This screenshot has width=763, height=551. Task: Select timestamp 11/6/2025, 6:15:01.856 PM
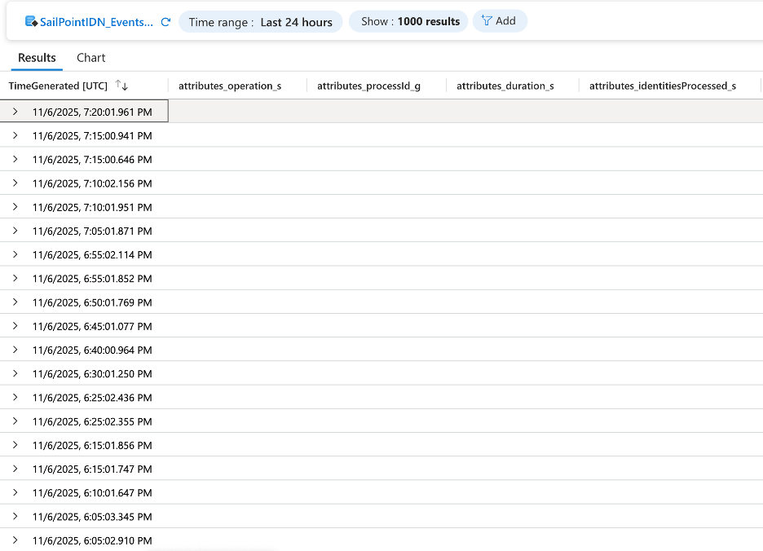pyautogui.click(x=92, y=445)
